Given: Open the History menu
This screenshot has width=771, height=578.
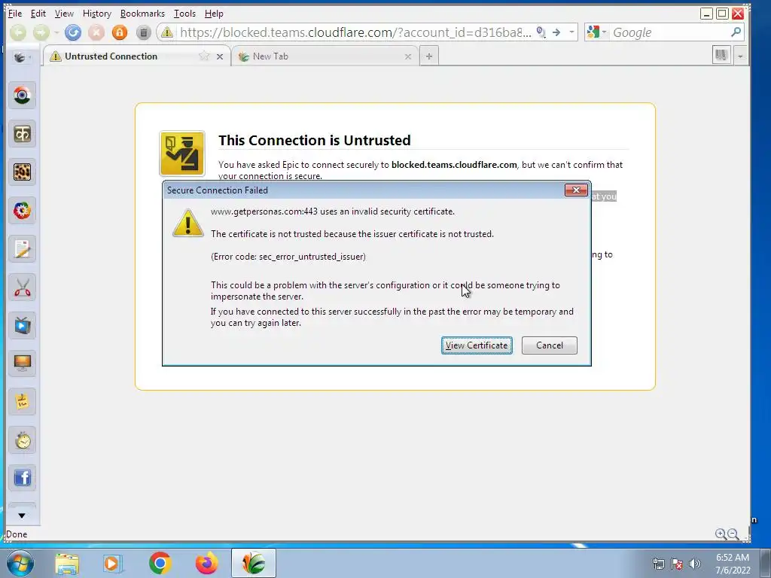Looking at the screenshot, I should click(97, 14).
